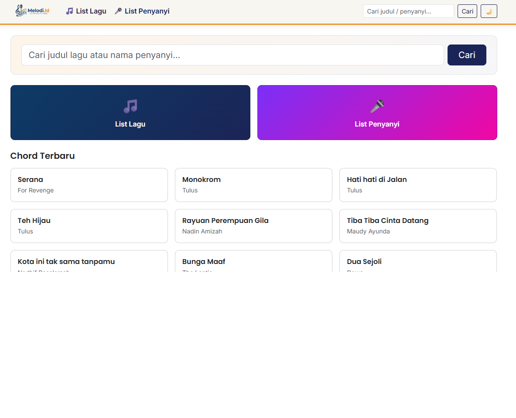The width and height of the screenshot is (516, 418).
Task: Open the Rayuan Perempuan Gila card
Action: (x=253, y=226)
